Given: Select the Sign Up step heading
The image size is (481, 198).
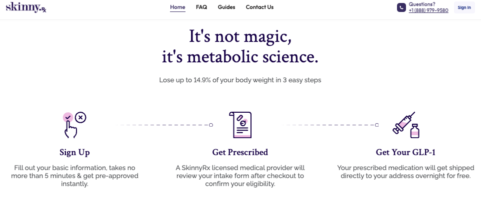Looking at the screenshot, I should [x=74, y=153].
